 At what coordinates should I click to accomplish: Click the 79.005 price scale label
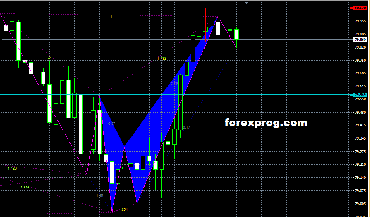click(360, 204)
